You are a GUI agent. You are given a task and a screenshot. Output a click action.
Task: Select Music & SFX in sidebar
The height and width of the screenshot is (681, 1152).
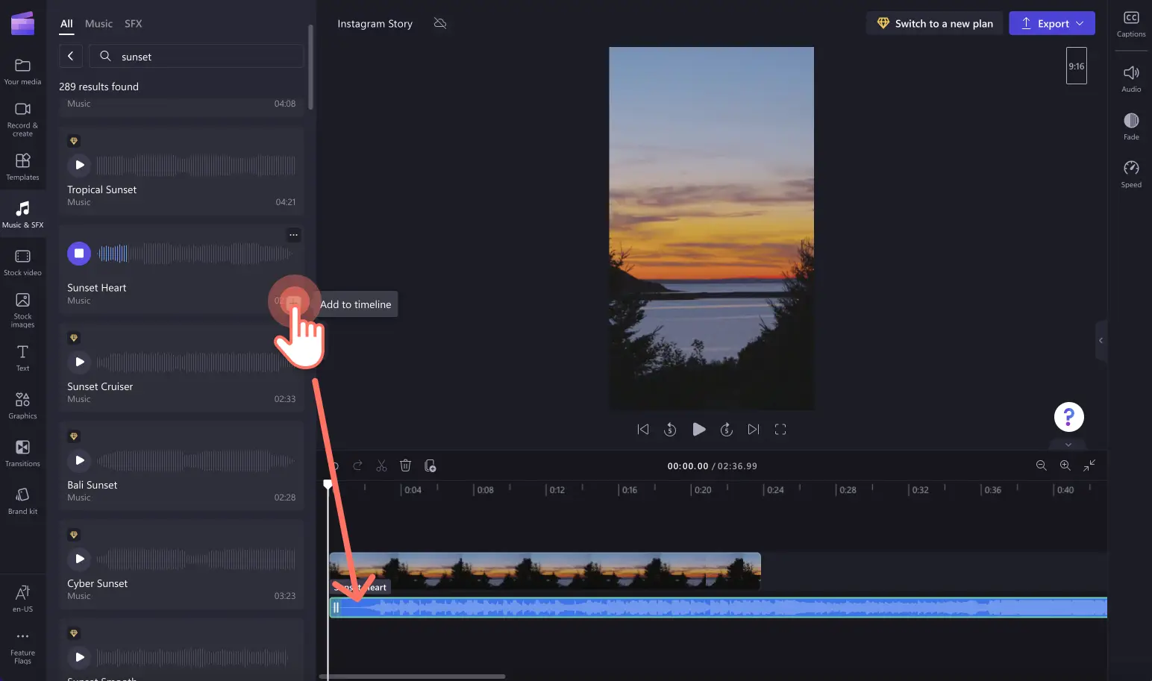22,215
